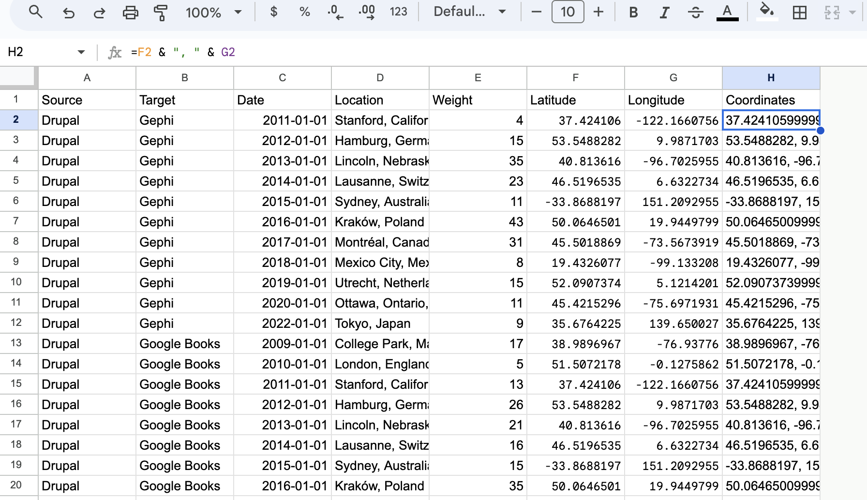Viewport: 867px width, 500px height.
Task: Click the font size field showing 10
Action: (568, 12)
